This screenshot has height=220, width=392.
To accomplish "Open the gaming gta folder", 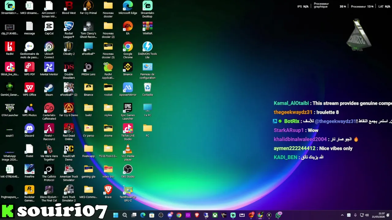I will tap(88, 171).
